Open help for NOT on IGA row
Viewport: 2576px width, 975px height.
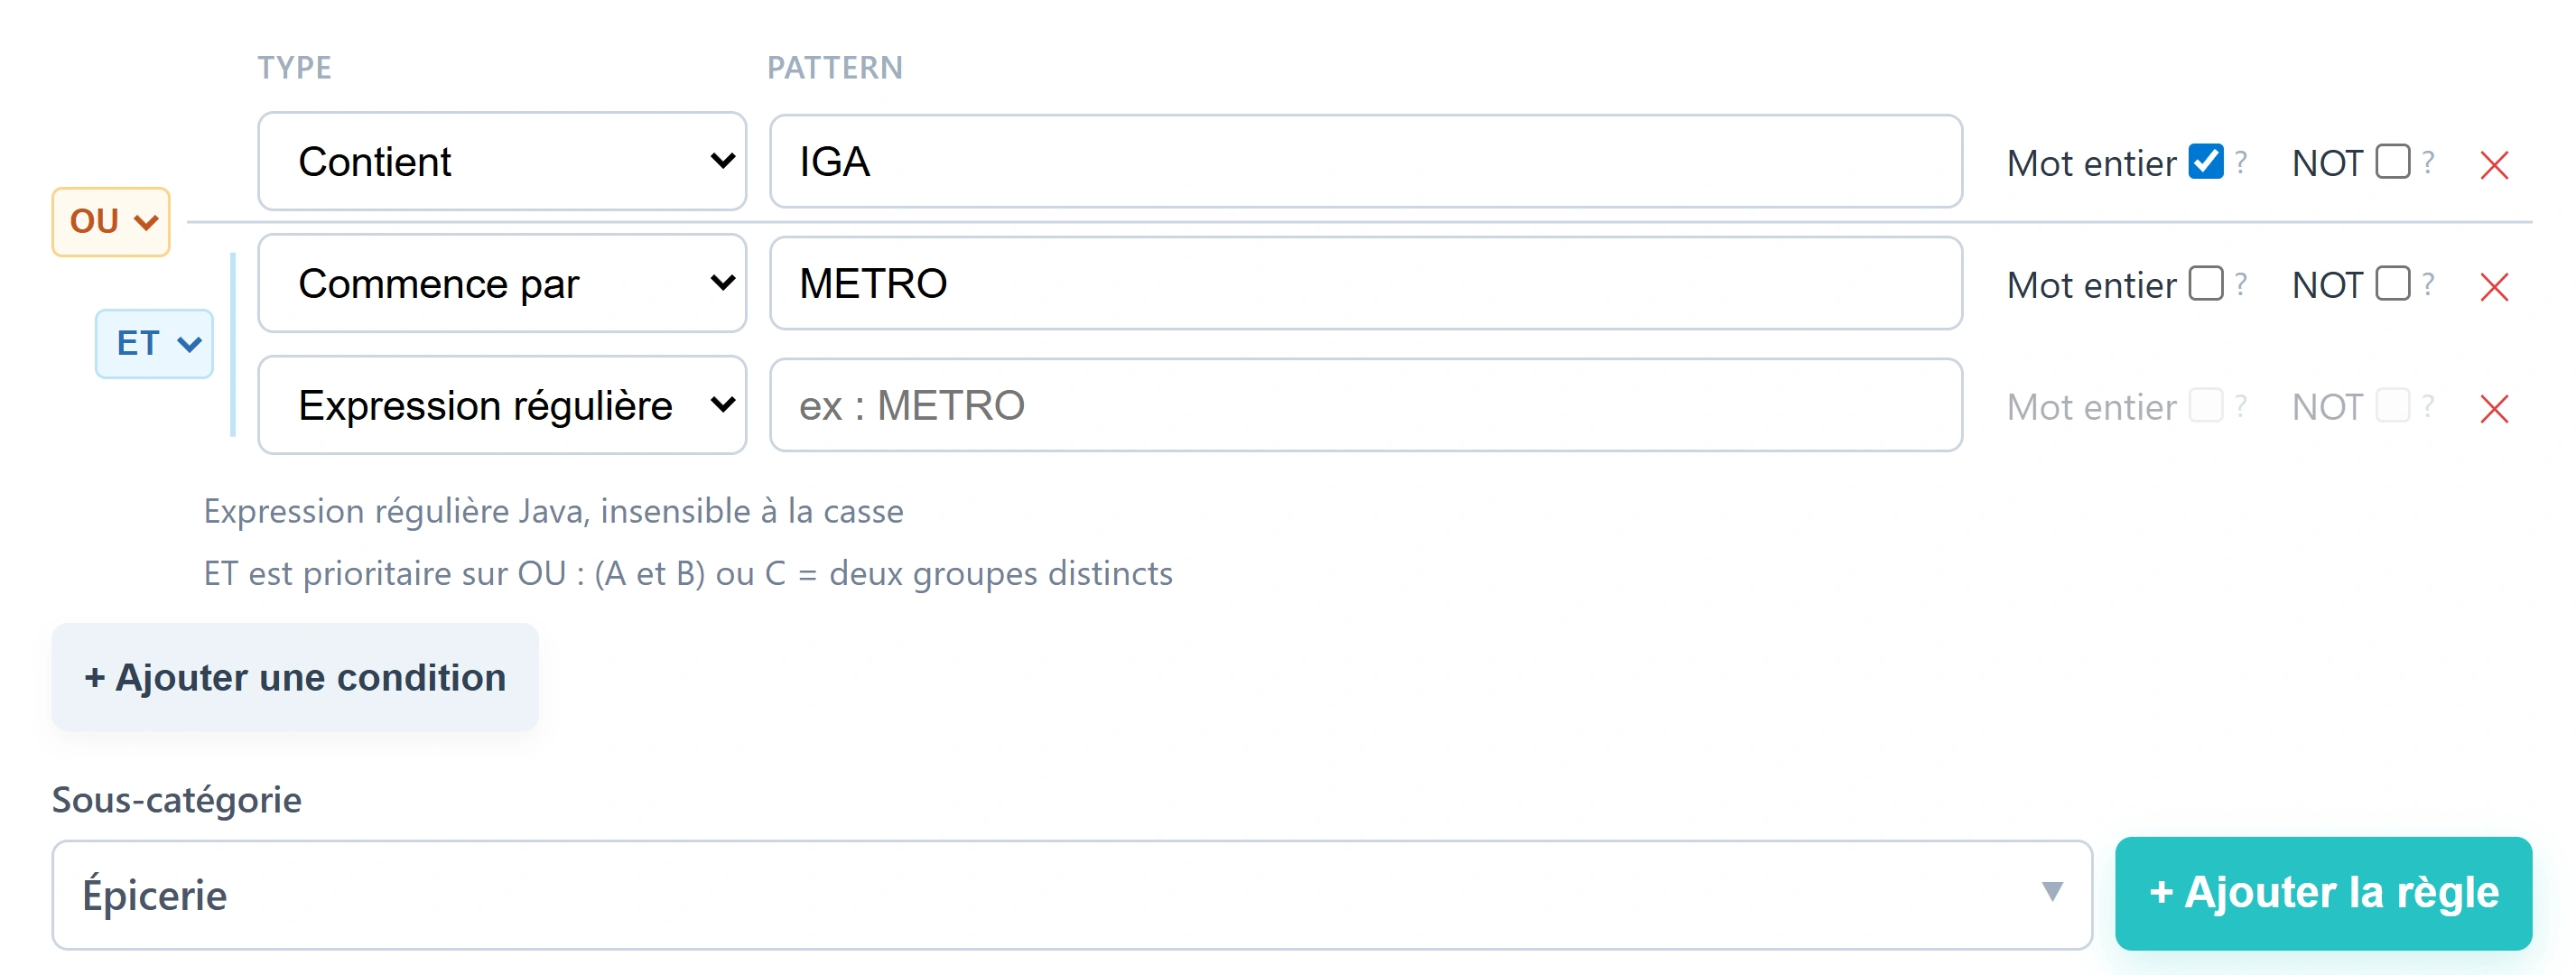[2430, 163]
